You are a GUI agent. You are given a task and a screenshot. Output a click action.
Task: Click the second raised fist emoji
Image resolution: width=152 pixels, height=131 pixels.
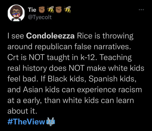pos(59,9)
